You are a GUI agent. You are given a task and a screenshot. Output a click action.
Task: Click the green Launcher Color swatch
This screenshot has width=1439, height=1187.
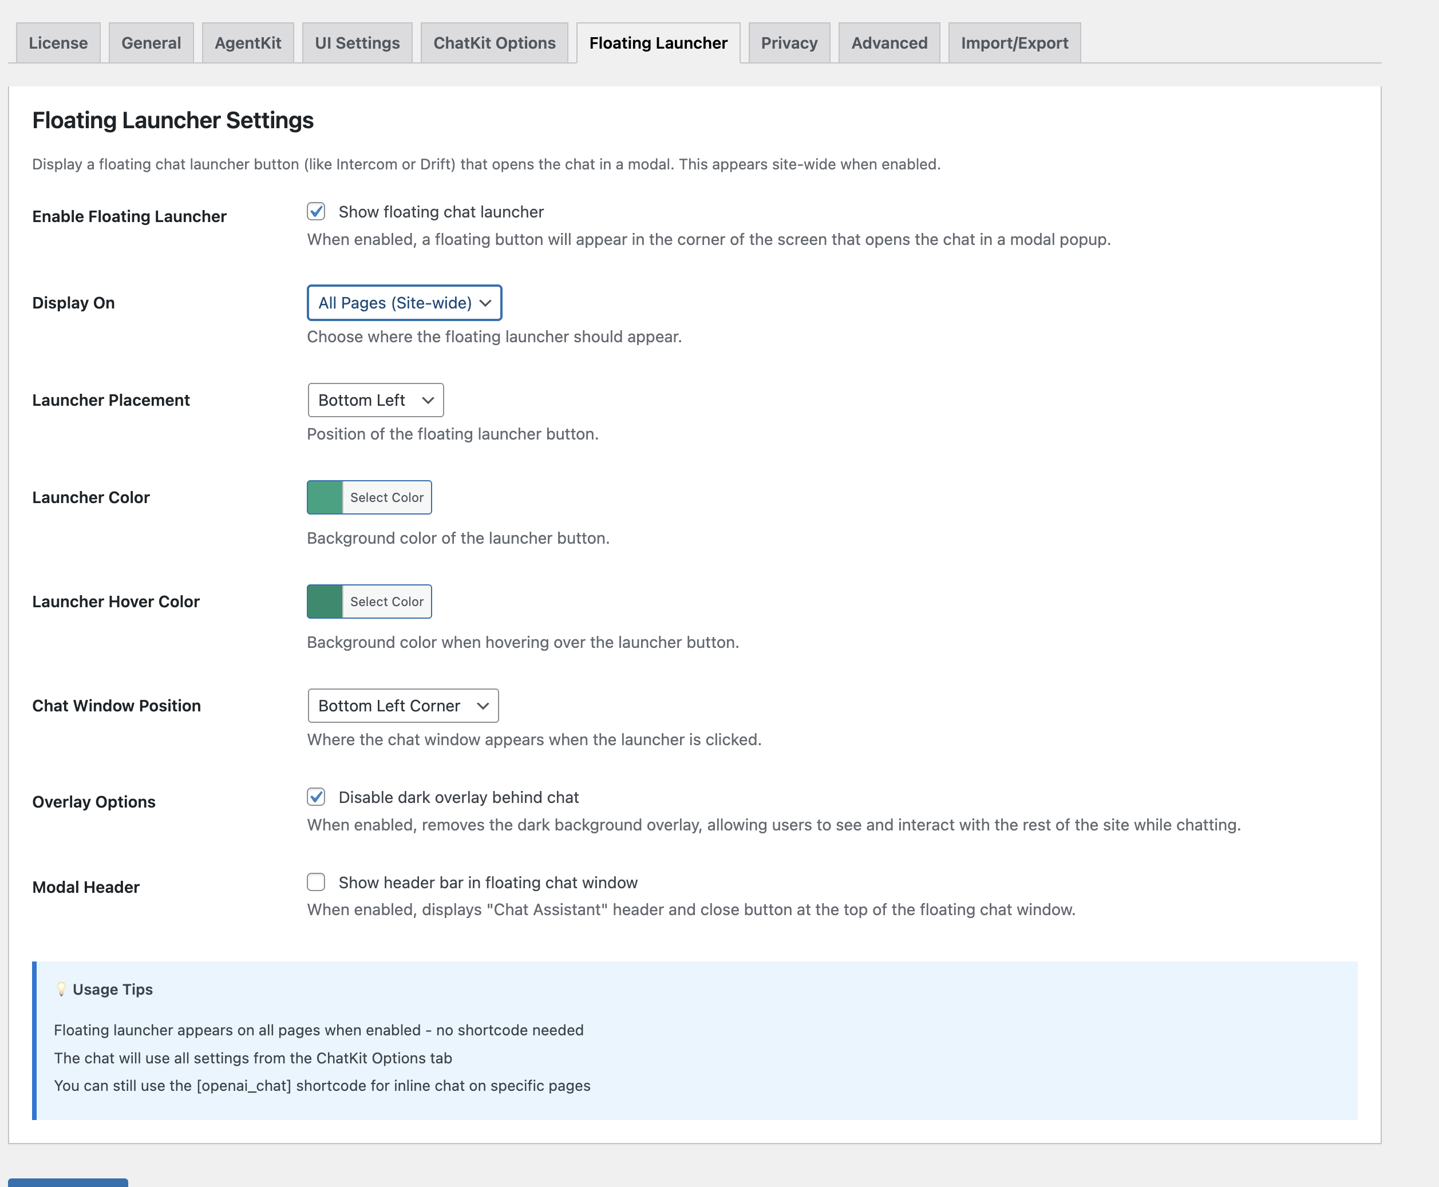click(324, 497)
